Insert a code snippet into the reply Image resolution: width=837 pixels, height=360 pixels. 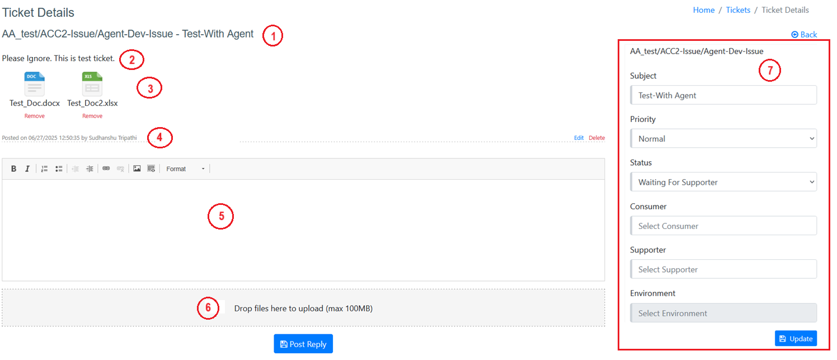click(151, 169)
